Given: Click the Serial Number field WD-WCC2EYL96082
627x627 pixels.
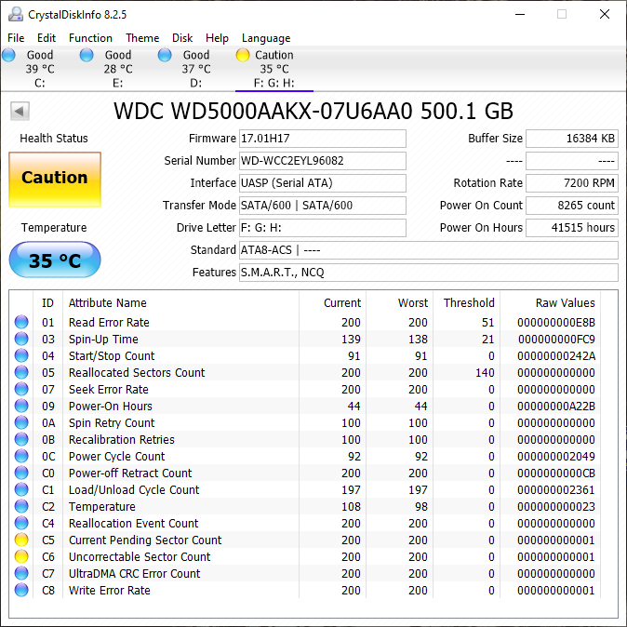Looking at the screenshot, I should 323,161.
